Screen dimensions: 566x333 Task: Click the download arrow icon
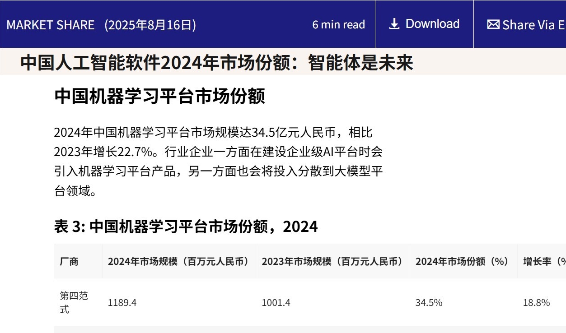pyautogui.click(x=394, y=24)
